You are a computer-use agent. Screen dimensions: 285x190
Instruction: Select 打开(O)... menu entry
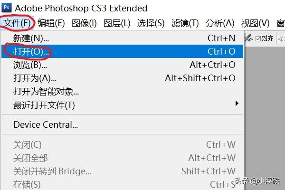click(x=31, y=51)
